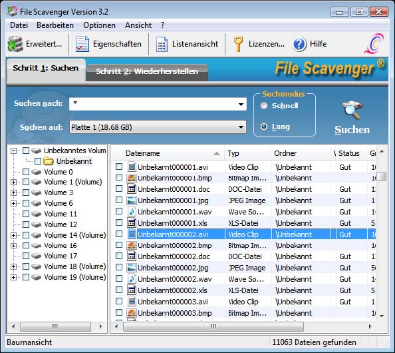The image size is (395, 353).
Task: Collapse the Unbekanntes Volume node
Action: [13, 151]
